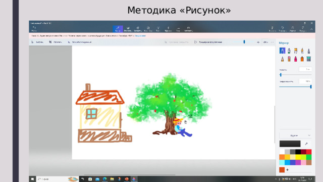
Task: Open the Windows Start menu
Action: [32, 179]
